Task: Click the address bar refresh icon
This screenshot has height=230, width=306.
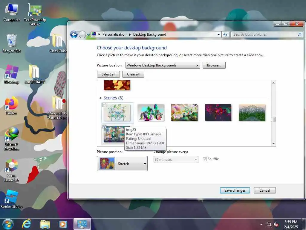Action: [225, 35]
